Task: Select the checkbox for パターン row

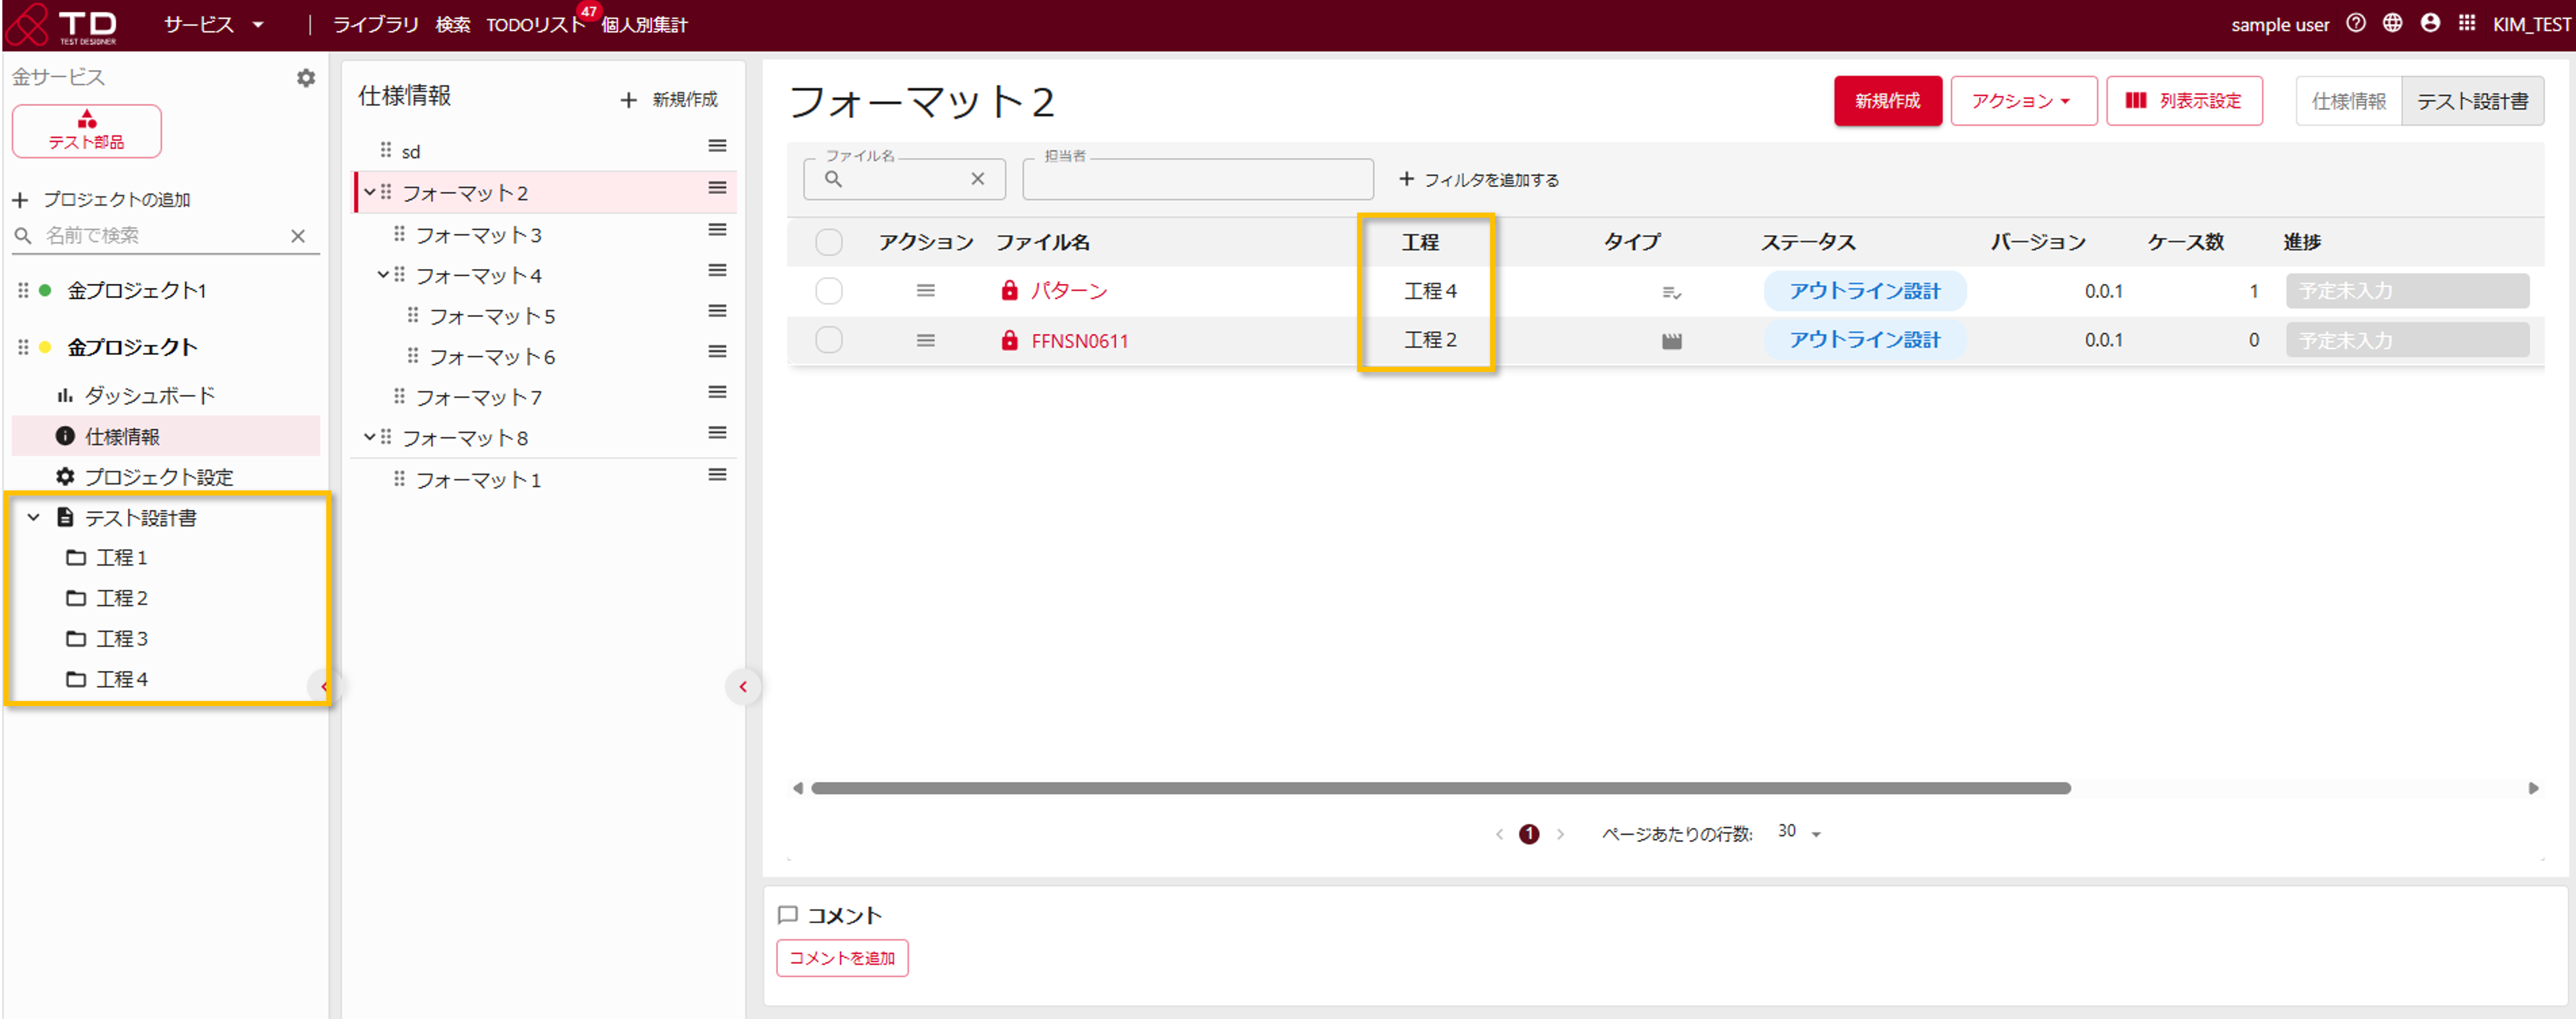Action: (x=829, y=291)
